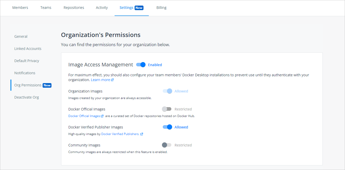The width and height of the screenshot is (345, 170).
Task: Click the external link icon after Docker Verified Publishers
Action: coord(141,134)
